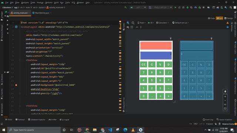Open the APP run configuration dropdown
Image resolution: width=237 pixels, height=133 pixels.
[x=138, y=7]
